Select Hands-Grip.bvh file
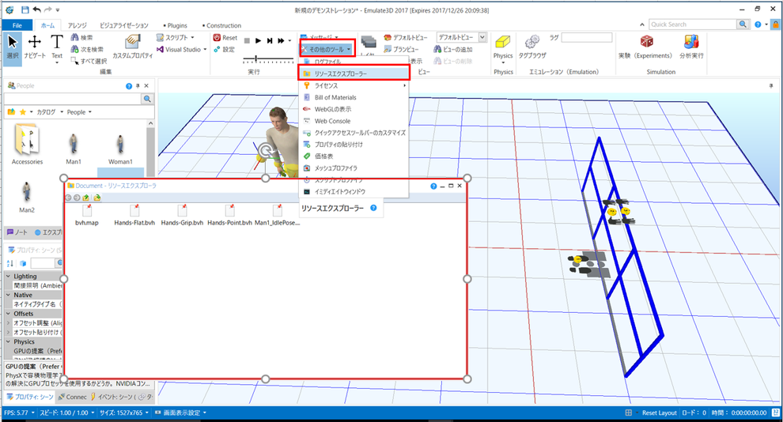This screenshot has height=422, width=783. [x=182, y=214]
